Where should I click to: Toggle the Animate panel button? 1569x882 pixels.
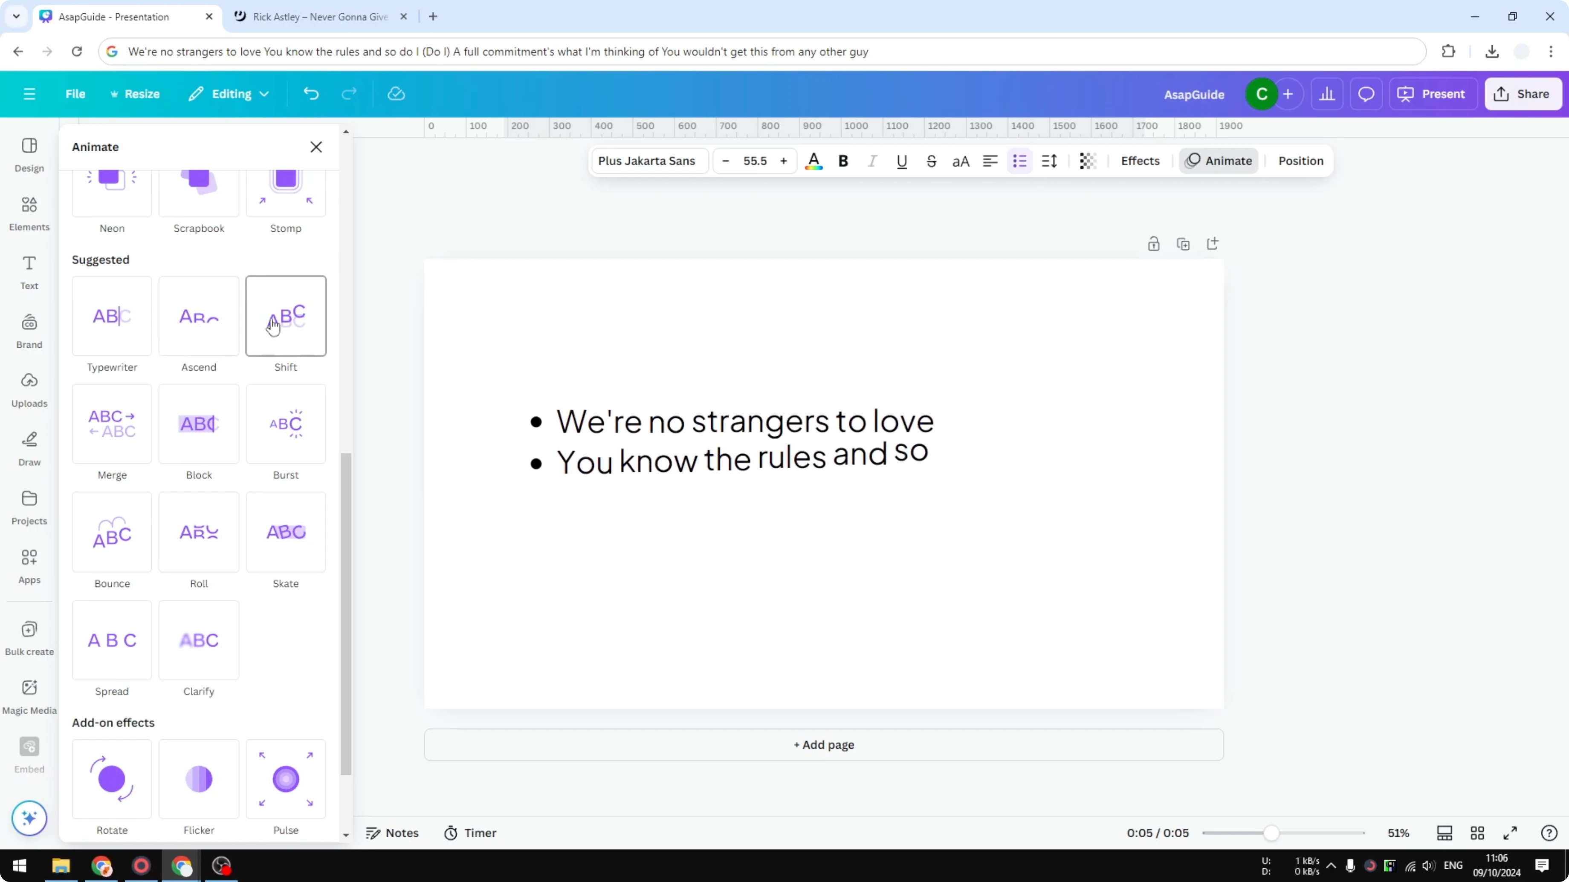(x=1219, y=161)
